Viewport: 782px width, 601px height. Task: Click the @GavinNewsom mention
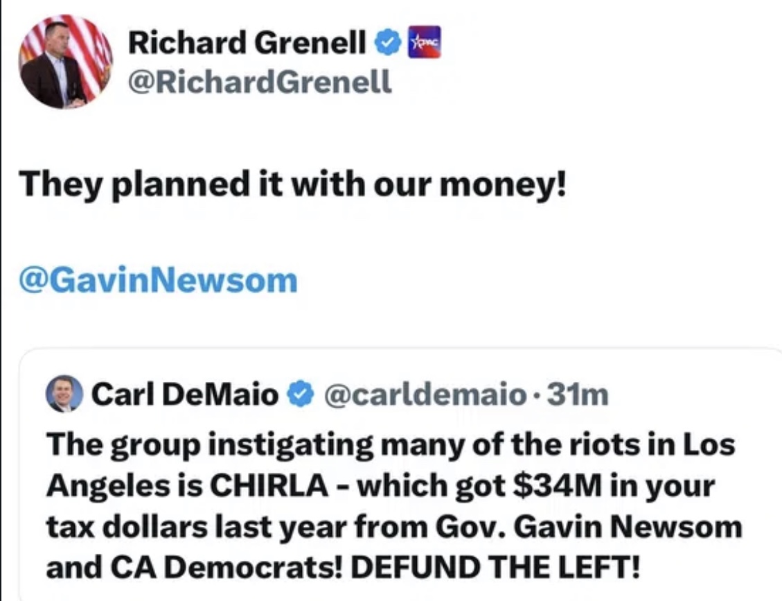(x=159, y=281)
